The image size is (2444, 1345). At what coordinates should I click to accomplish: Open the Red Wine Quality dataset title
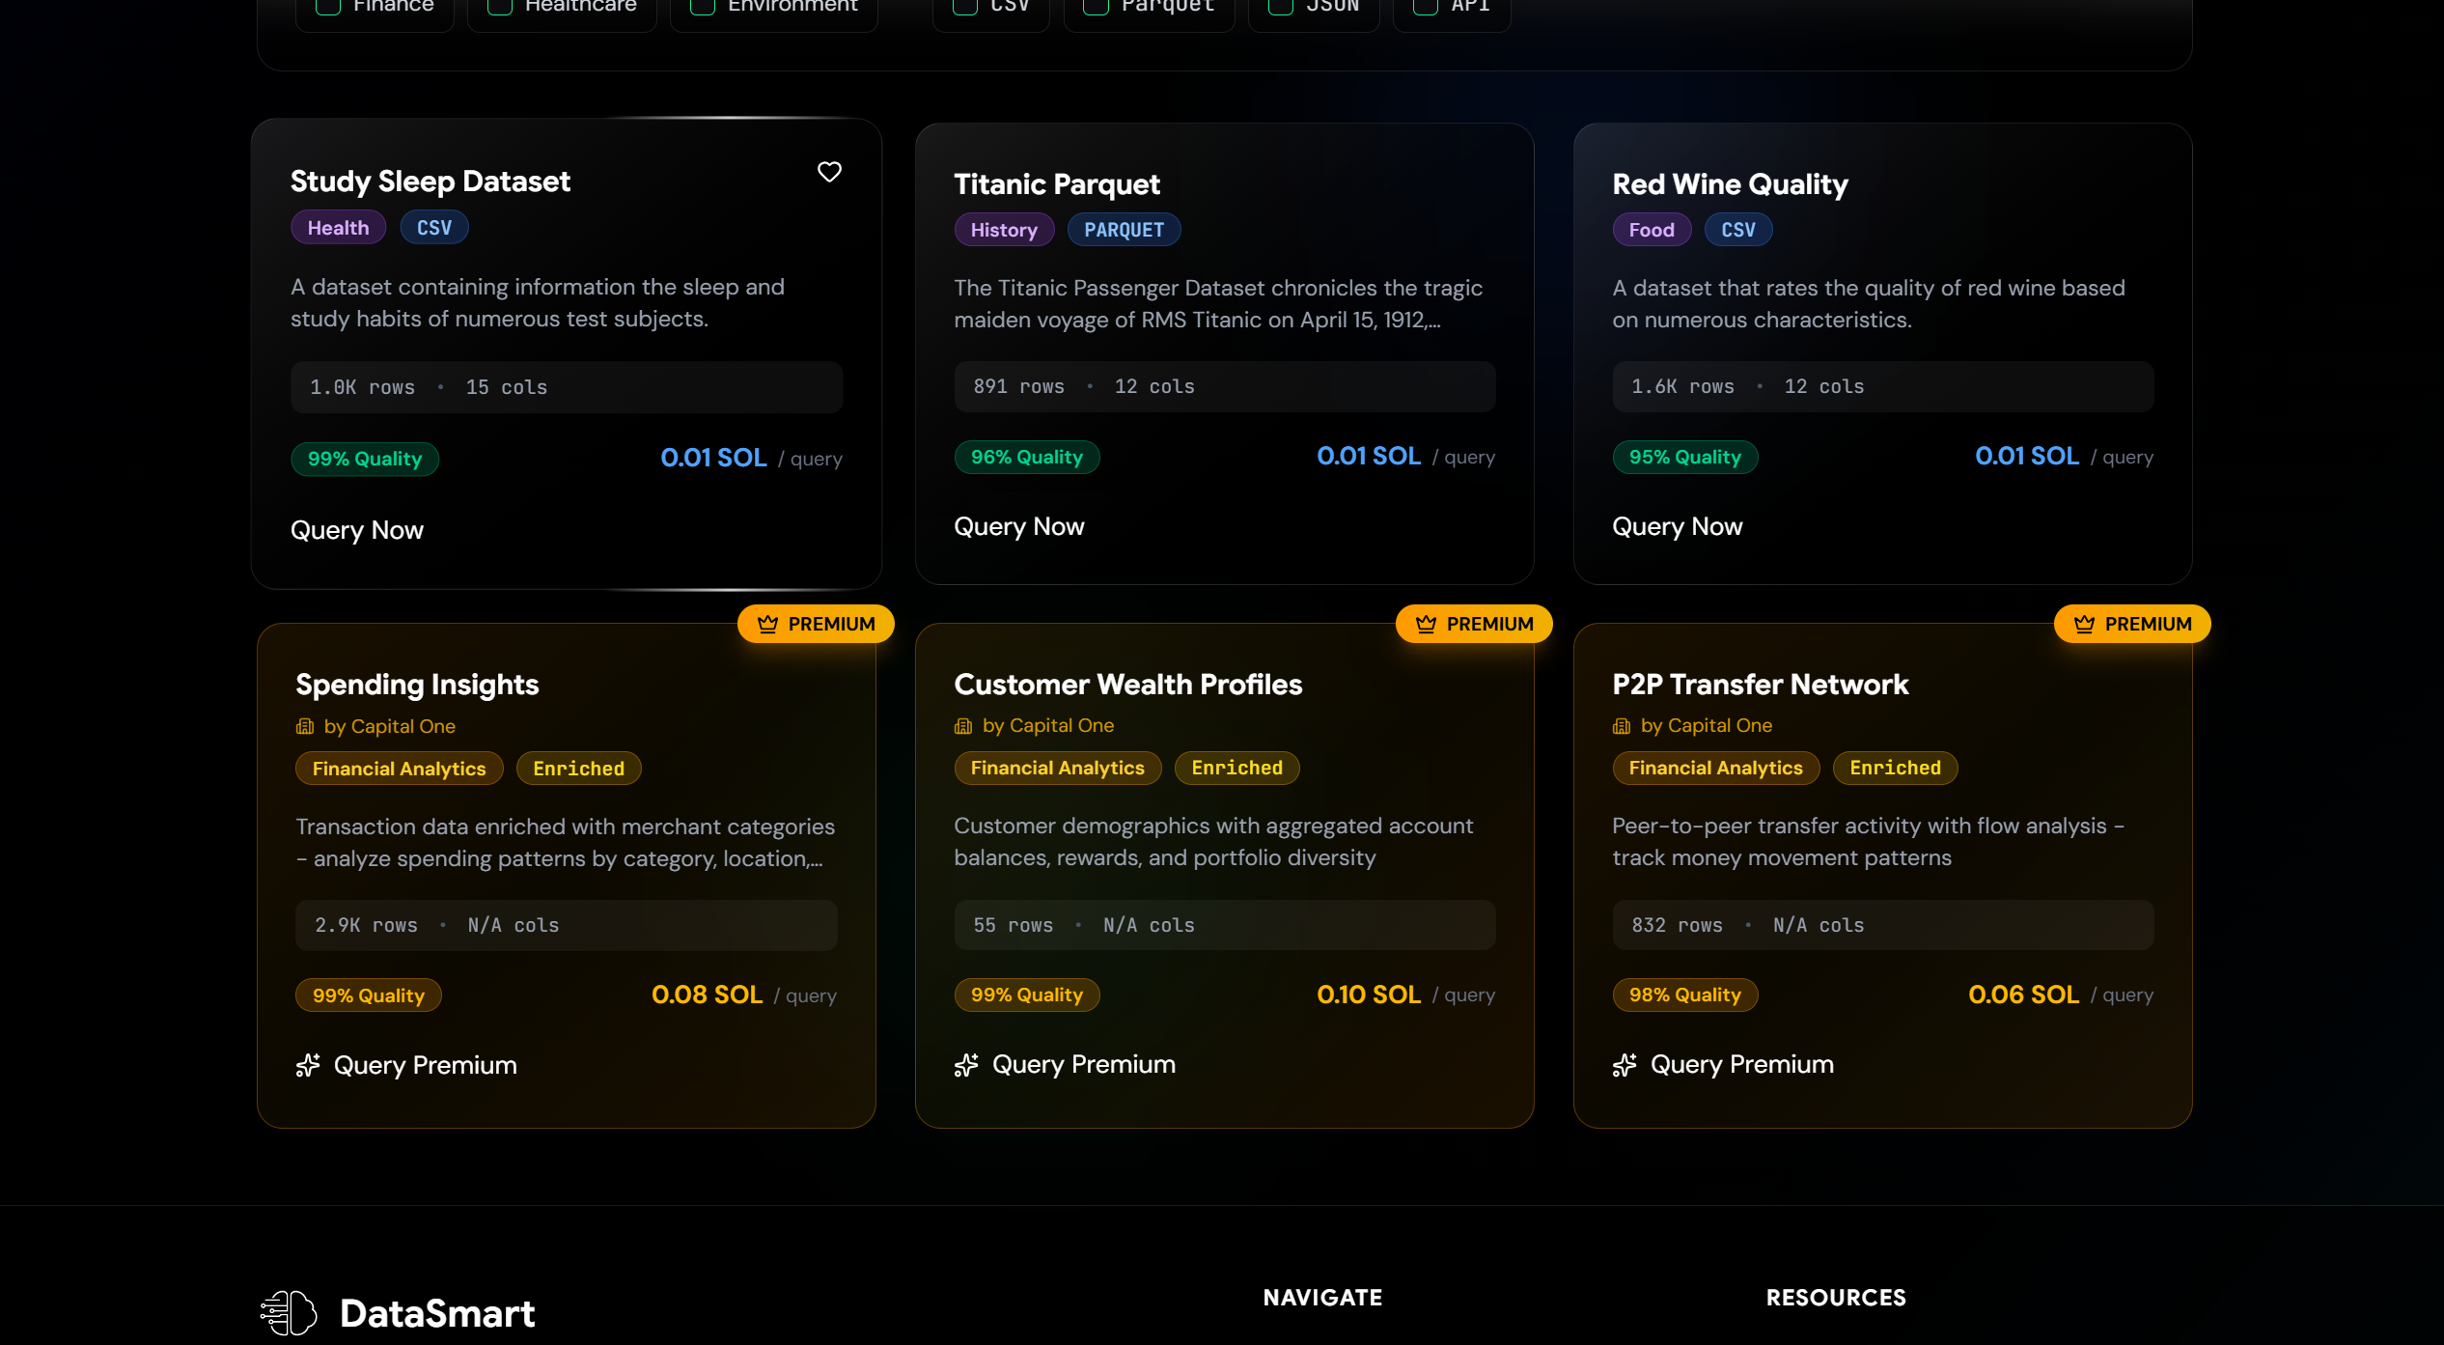1730,183
